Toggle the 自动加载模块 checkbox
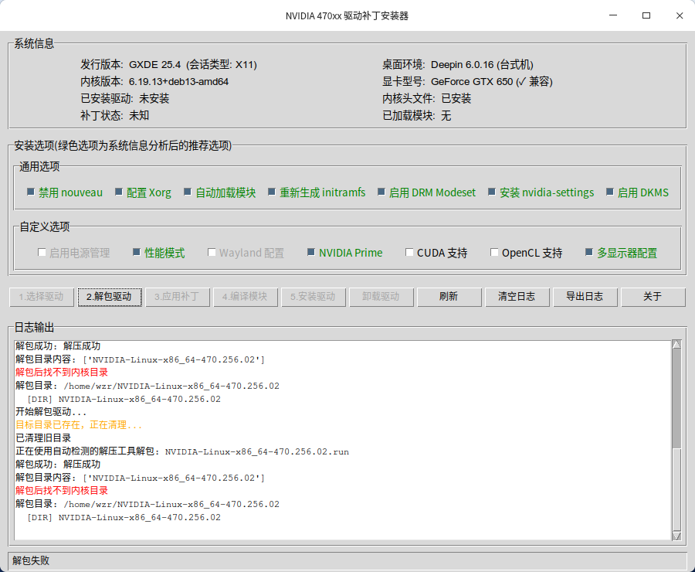Image resolution: width=695 pixels, height=572 pixels. (188, 192)
